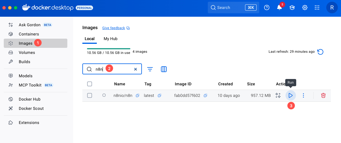341x143 pixels.
Task: Tick the select-all checkbox in the header
Action: click(x=89, y=84)
